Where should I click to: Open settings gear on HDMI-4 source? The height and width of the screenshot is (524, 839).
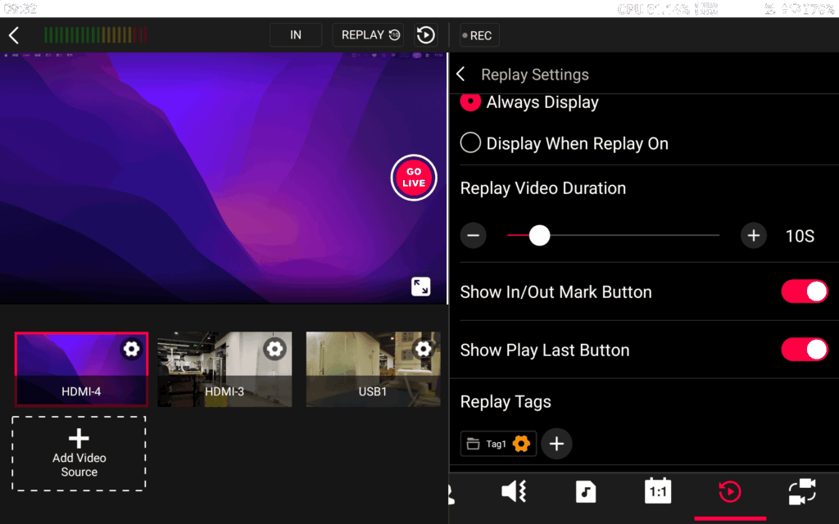pyautogui.click(x=131, y=350)
